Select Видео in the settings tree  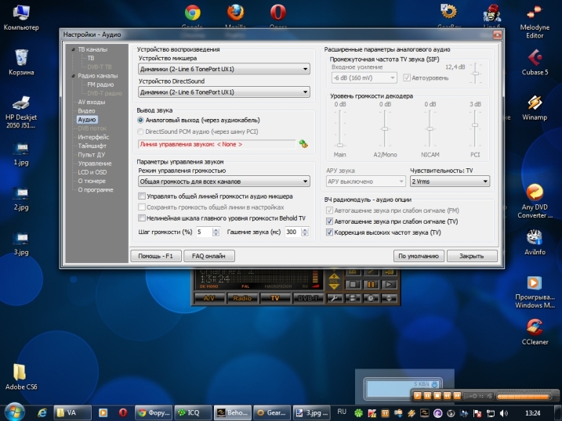coord(86,110)
